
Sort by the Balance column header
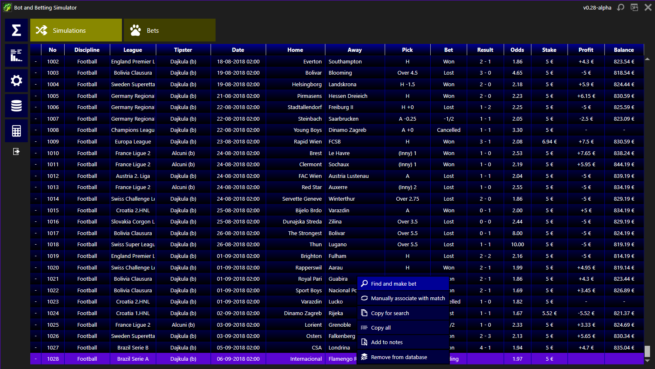[x=624, y=50]
